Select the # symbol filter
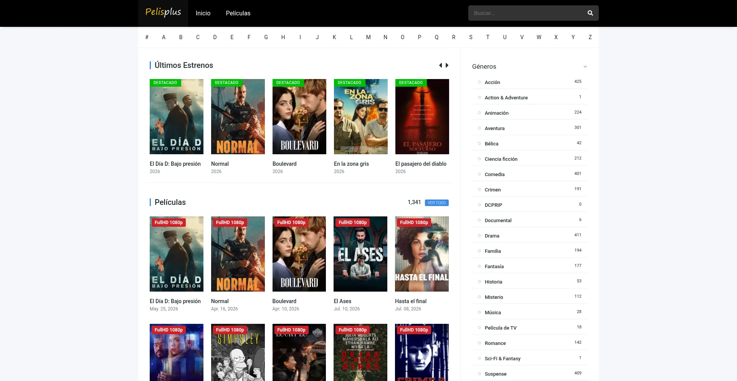The image size is (737, 381). pos(147,37)
